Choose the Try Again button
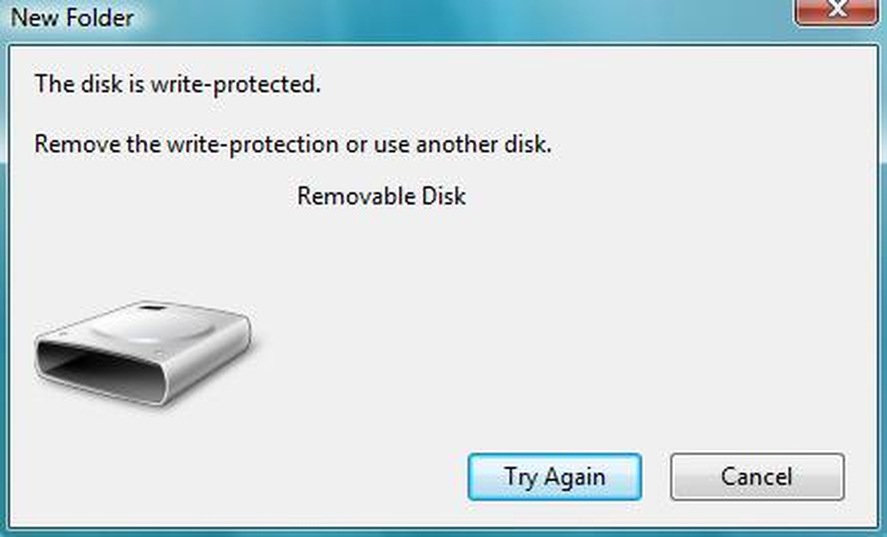 click(x=554, y=477)
